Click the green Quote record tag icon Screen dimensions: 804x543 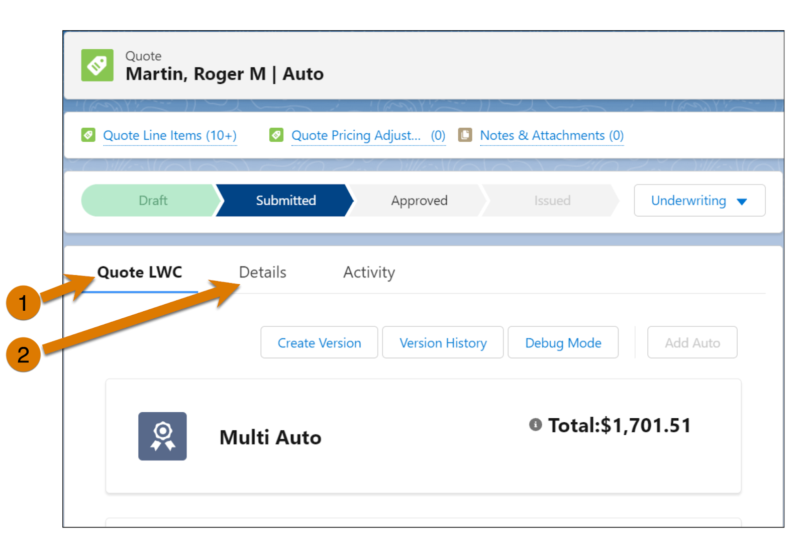point(97,65)
